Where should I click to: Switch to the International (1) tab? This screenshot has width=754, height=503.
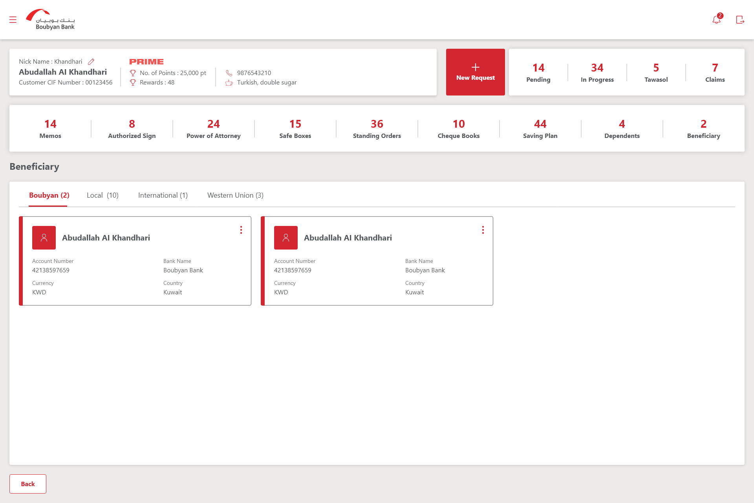[x=163, y=195]
